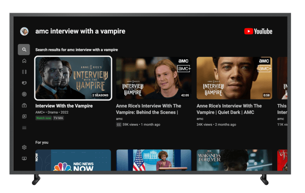This screenshot has height=193, width=305.
Task: Open the bottom sidebar icon below the gear
Action: tap(24, 158)
